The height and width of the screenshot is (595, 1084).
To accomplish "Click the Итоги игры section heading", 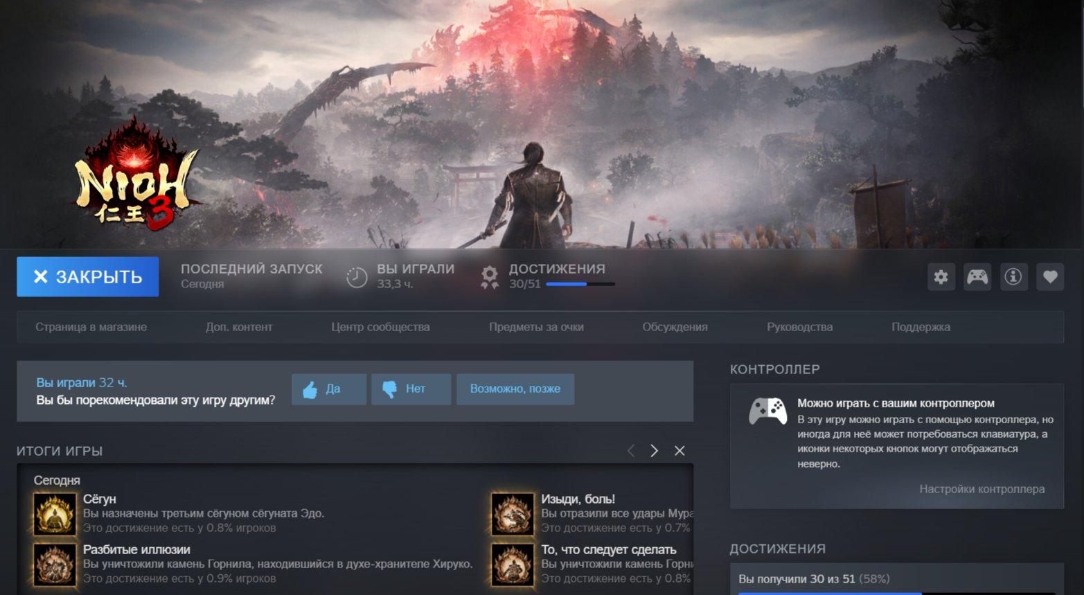I will tap(60, 451).
